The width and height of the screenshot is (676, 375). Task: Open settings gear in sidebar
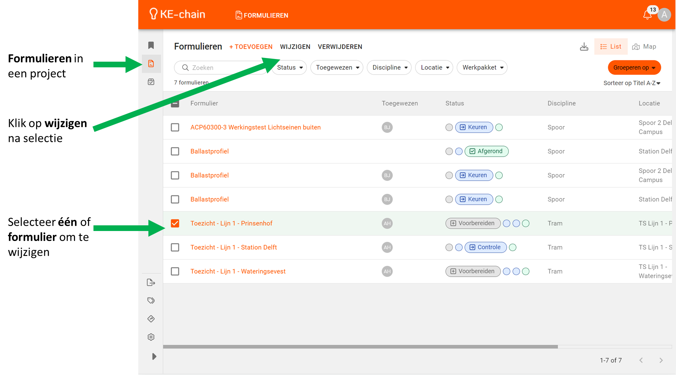151,337
